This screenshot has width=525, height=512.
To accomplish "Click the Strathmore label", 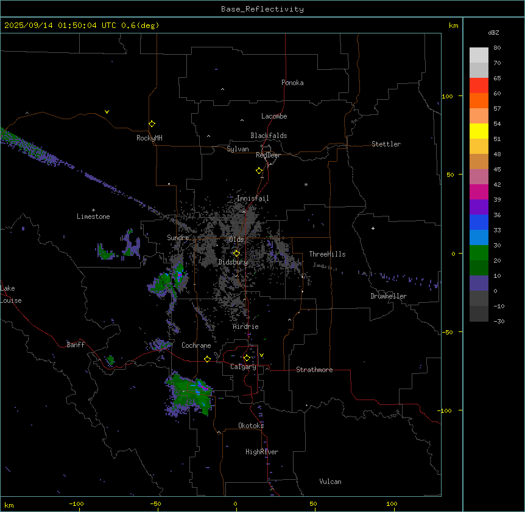I will click(314, 370).
